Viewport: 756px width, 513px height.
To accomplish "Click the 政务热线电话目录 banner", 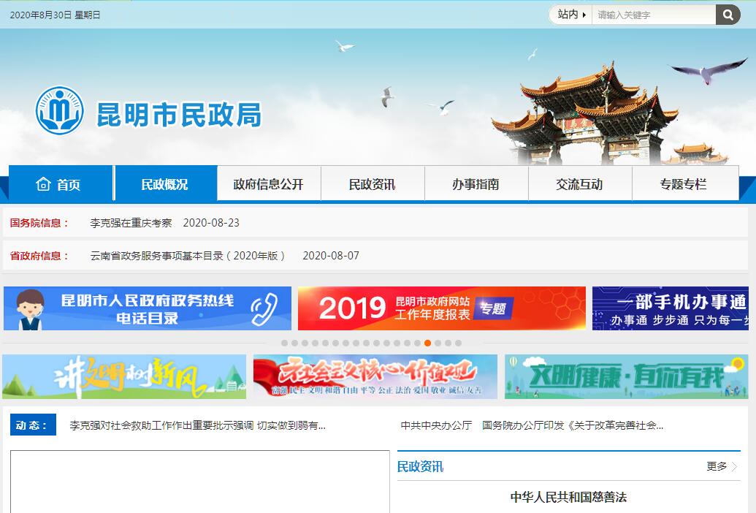I will 147,308.
